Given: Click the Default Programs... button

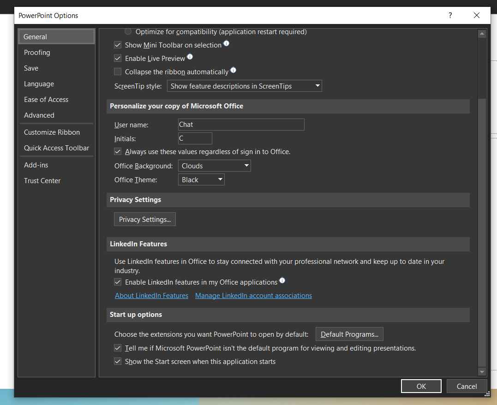Looking at the screenshot, I should [349, 334].
